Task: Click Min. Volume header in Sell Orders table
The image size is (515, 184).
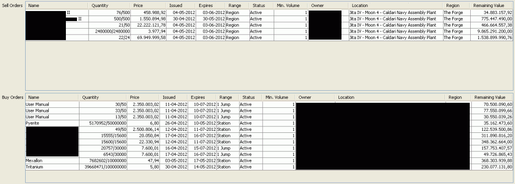Action: coord(291,6)
